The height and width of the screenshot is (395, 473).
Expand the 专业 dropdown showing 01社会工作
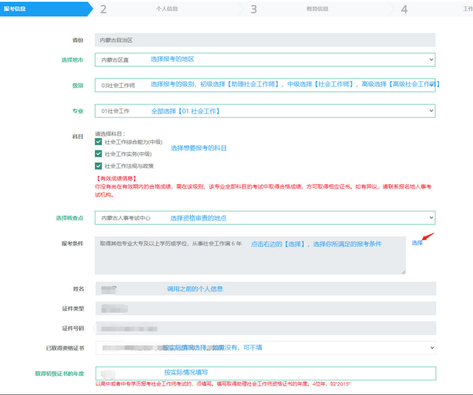[265, 111]
